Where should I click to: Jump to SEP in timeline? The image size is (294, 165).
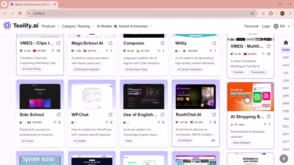point(286,57)
